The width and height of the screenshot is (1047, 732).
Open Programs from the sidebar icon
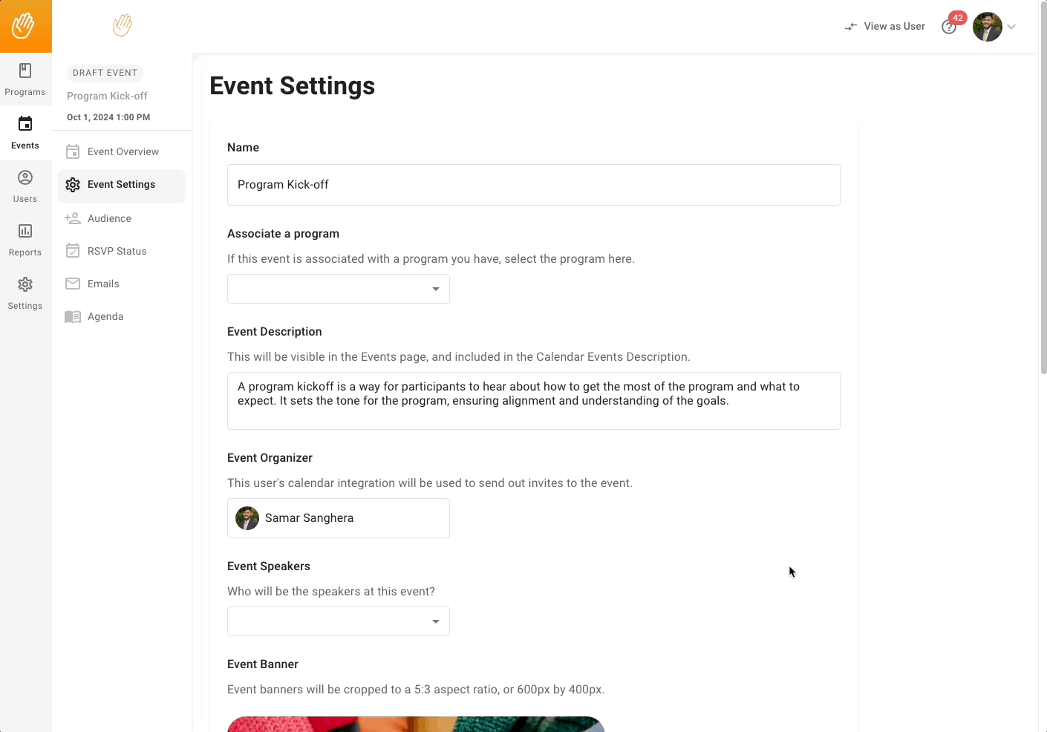(x=25, y=71)
